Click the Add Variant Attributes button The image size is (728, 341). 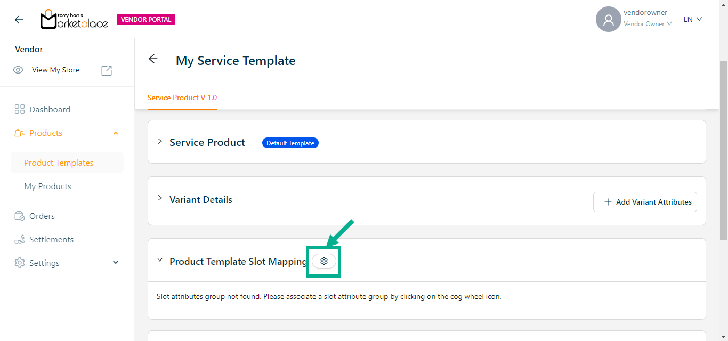[645, 202]
